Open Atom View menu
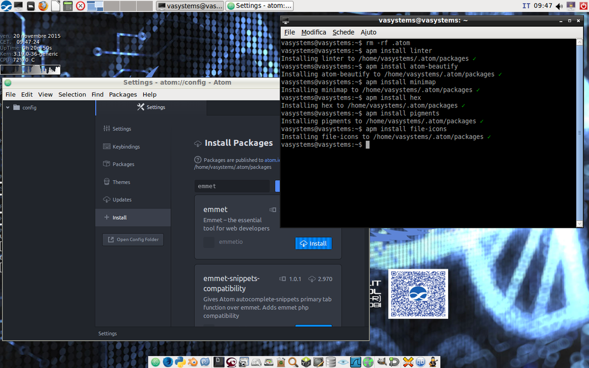This screenshot has height=368, width=589. (x=45, y=94)
